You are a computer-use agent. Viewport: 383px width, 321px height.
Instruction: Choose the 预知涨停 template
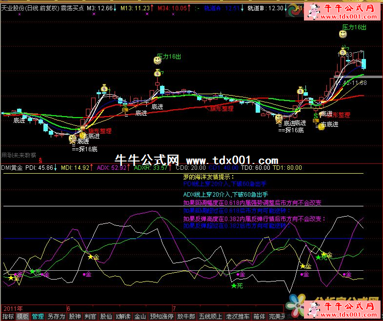[161, 316]
